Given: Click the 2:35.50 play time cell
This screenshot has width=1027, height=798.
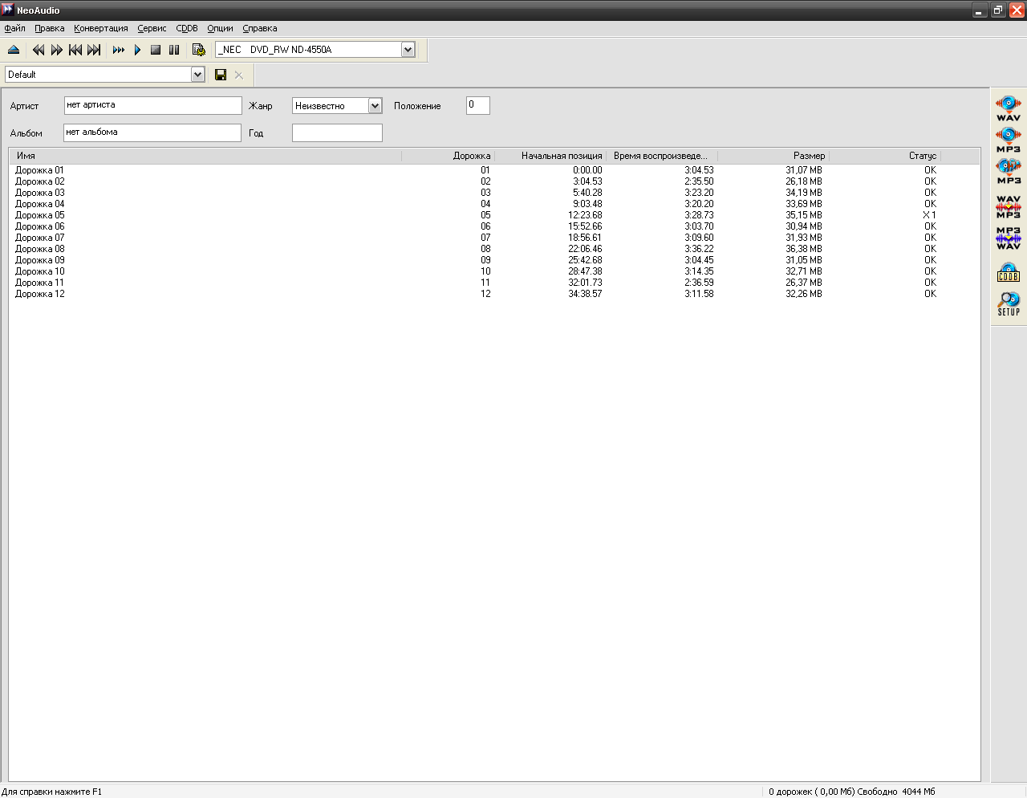Looking at the screenshot, I should (699, 181).
